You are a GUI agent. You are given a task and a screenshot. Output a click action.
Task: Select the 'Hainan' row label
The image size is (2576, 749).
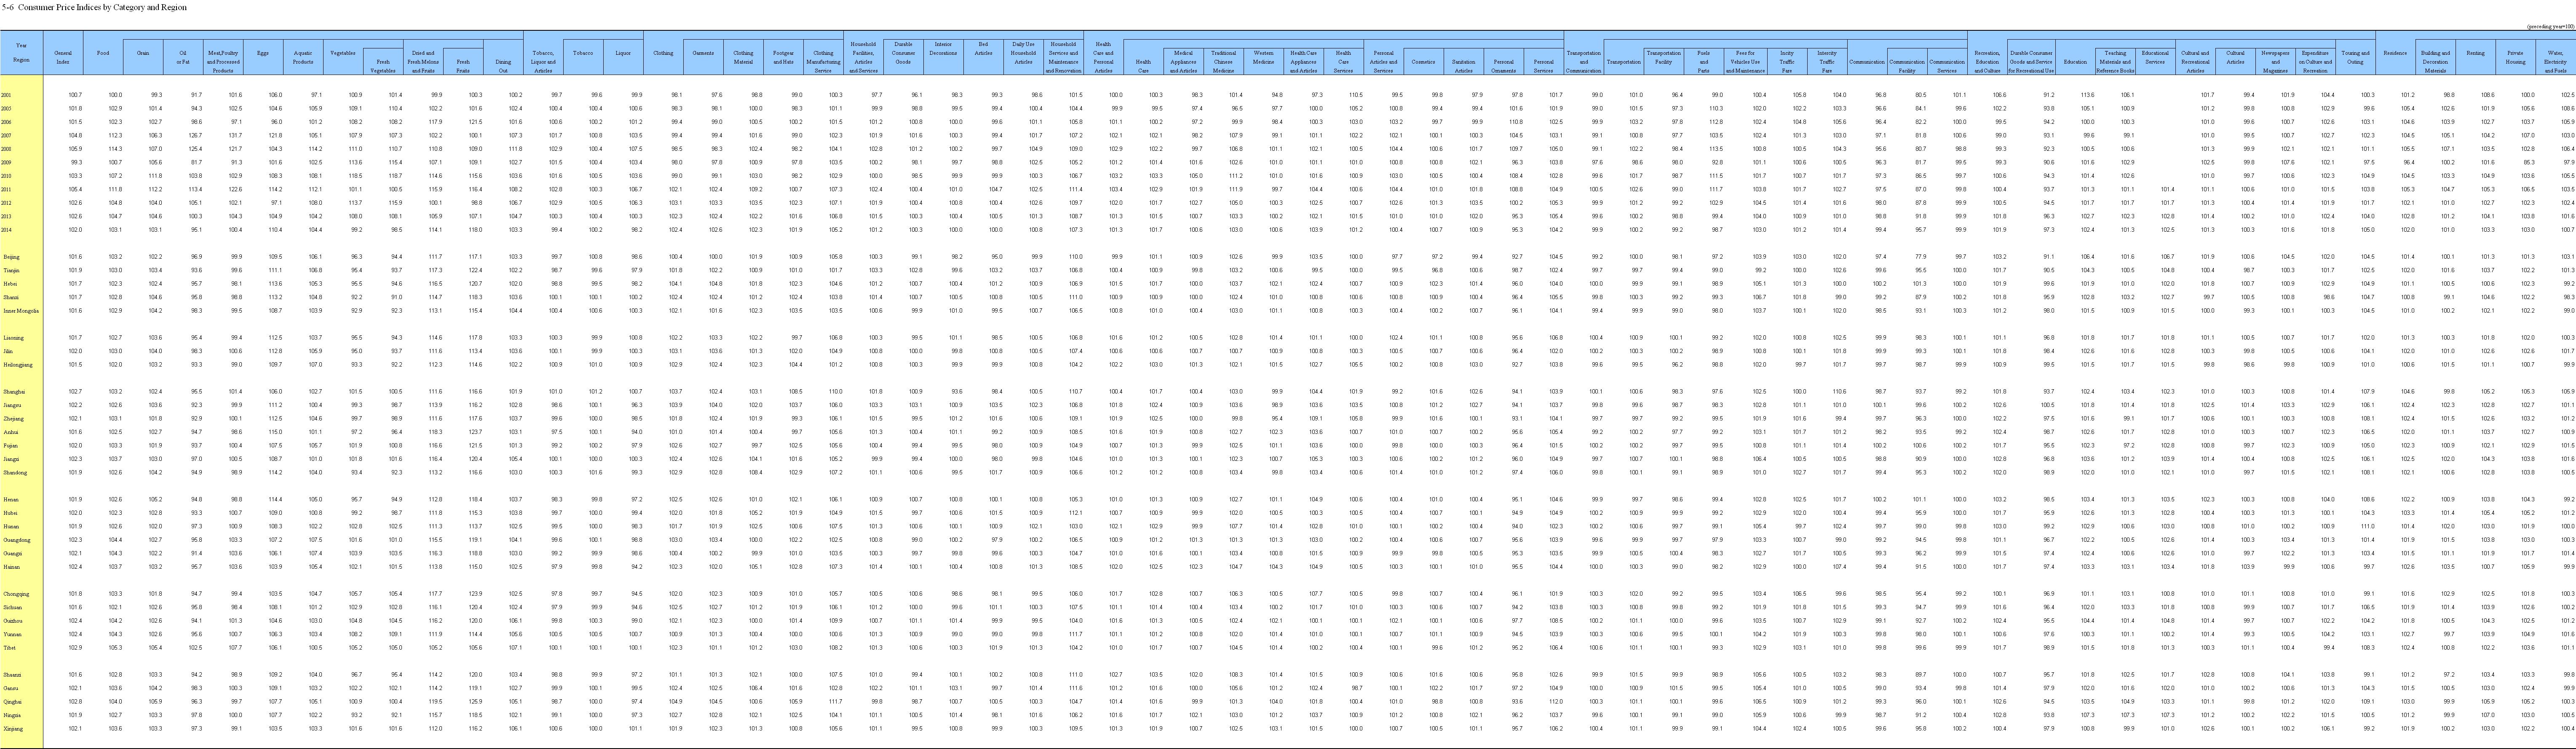12,567
